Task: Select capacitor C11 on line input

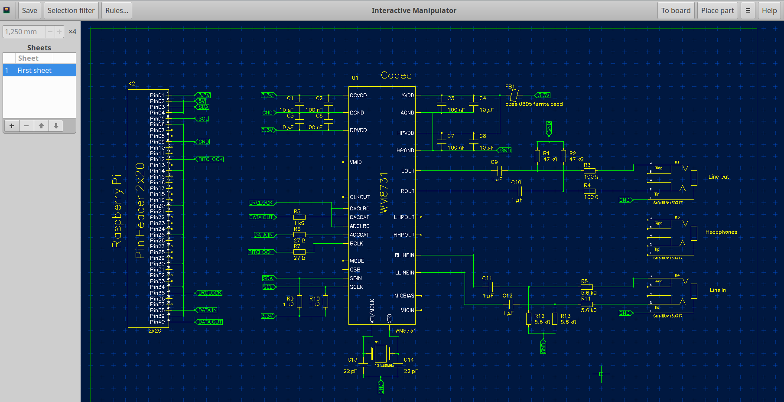Action: click(x=491, y=287)
